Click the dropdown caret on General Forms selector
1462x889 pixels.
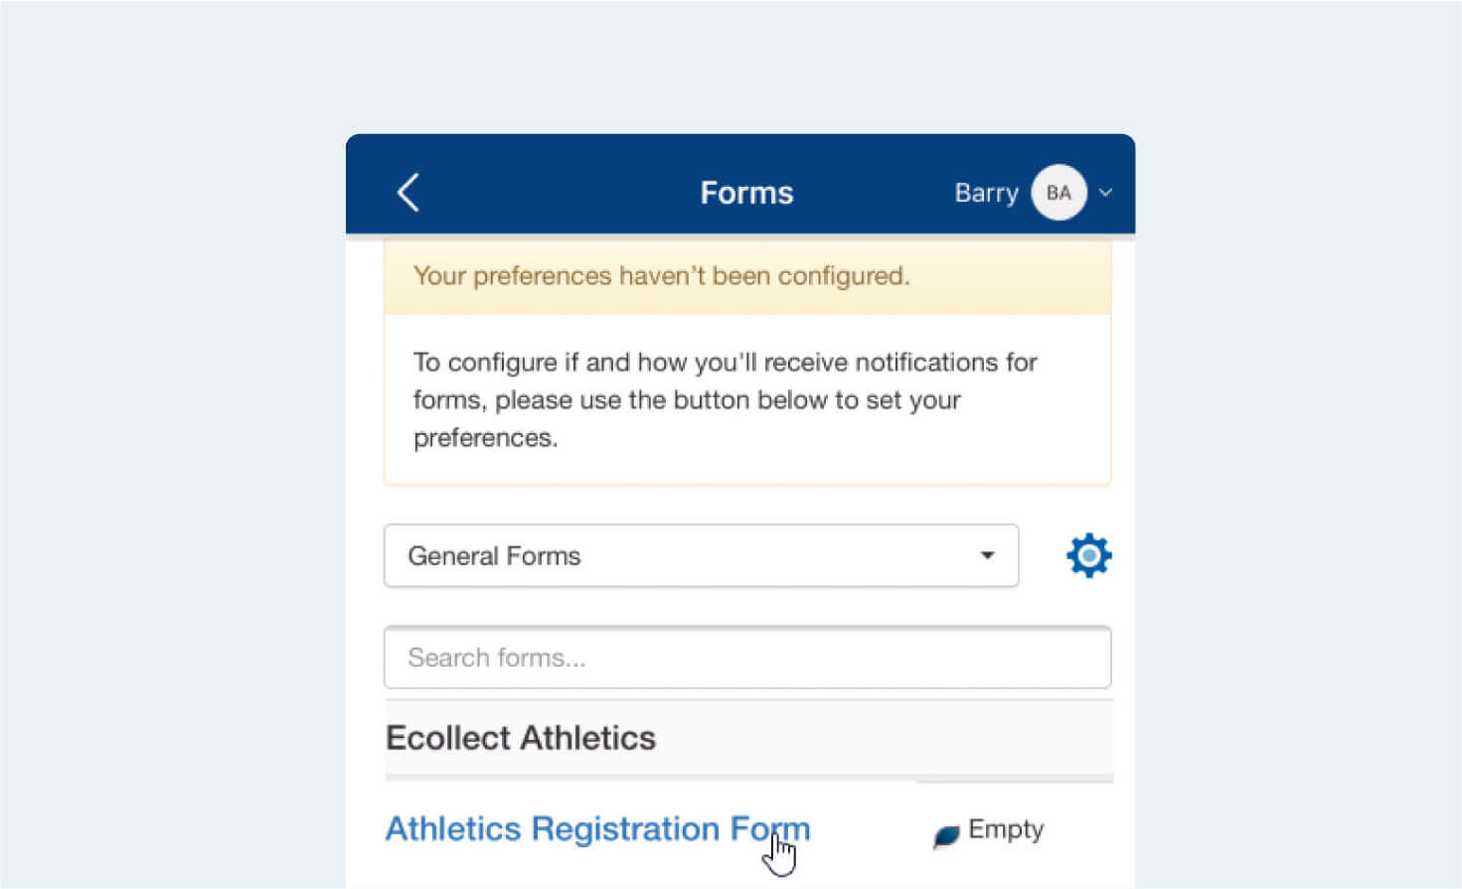(x=986, y=555)
